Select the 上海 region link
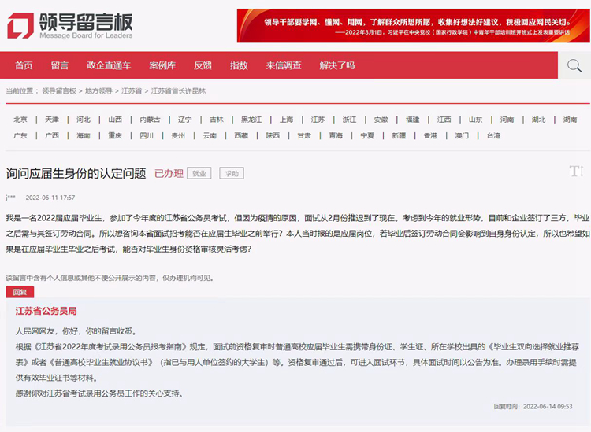The width and height of the screenshot is (591, 432). [x=286, y=120]
